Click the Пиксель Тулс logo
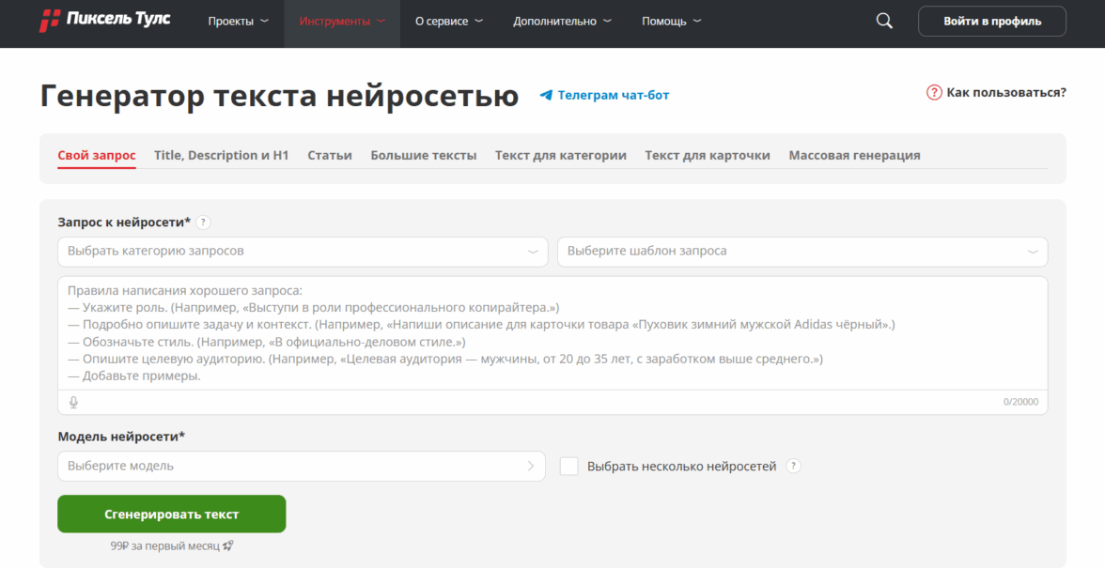This screenshot has height=568, width=1105. [x=104, y=21]
